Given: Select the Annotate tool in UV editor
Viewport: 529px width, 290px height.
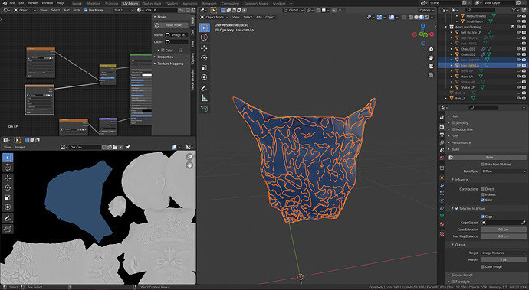Looking at the screenshot, I should [8, 218].
